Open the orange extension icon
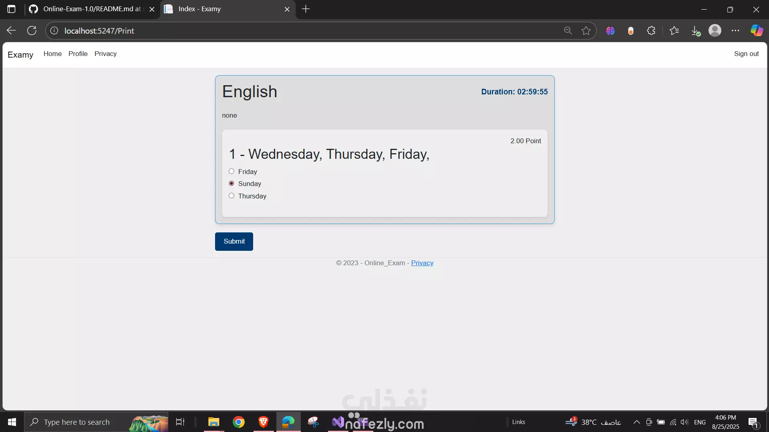The width and height of the screenshot is (769, 432). 631,31
